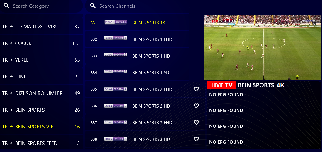Click the live football video preview
The width and height of the screenshot is (322, 152).
(262, 47)
